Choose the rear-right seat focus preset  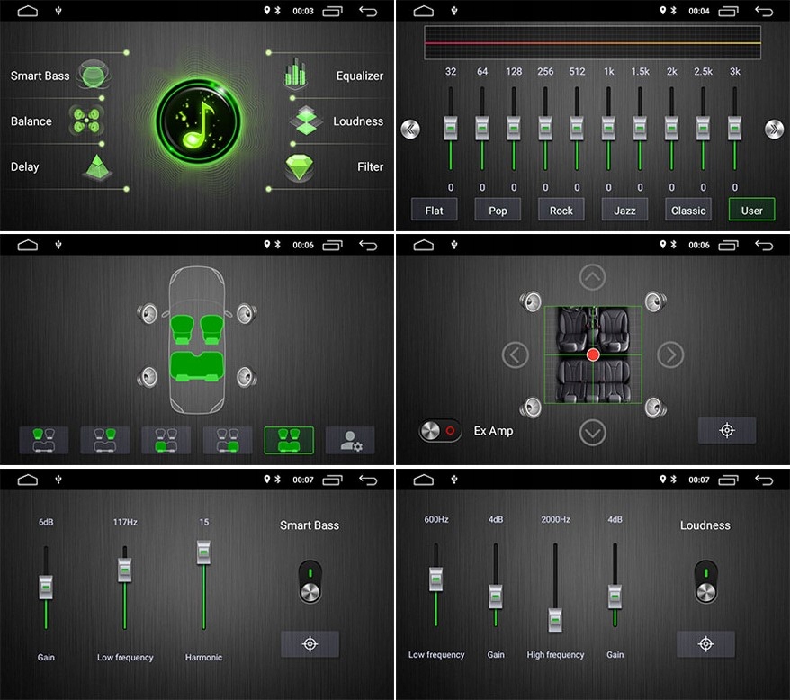tap(228, 440)
